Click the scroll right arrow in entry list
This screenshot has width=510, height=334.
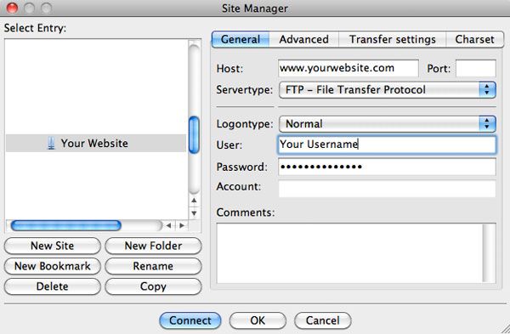(182, 225)
